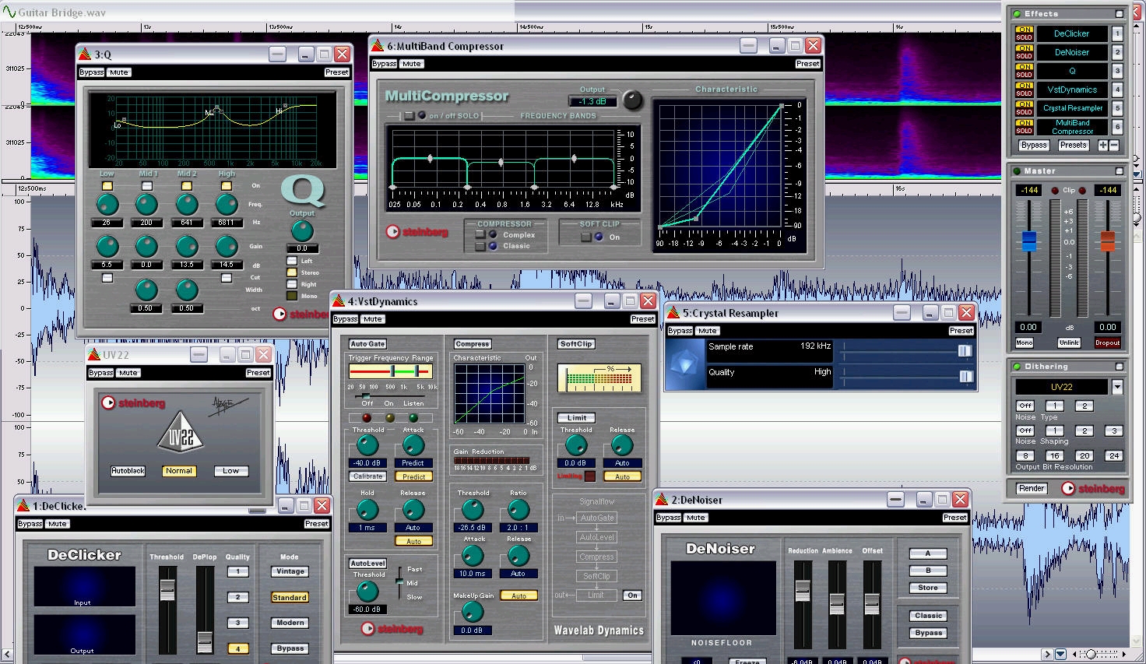
Task: Click the Auto Gate Hold knob
Action: point(367,510)
